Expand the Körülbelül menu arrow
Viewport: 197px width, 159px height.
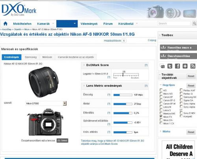point(137,23)
